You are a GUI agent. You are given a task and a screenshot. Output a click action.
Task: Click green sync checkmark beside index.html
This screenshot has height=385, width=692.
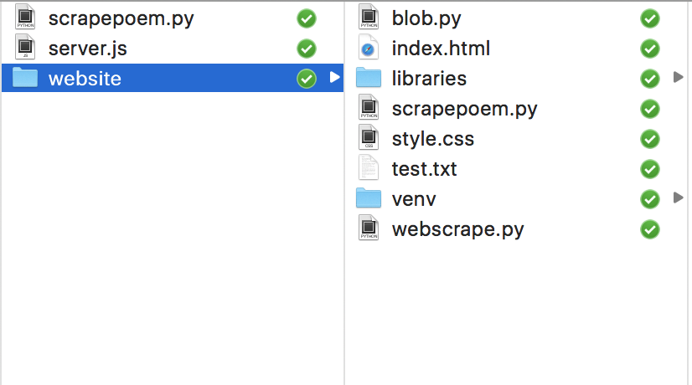pyautogui.click(x=650, y=49)
